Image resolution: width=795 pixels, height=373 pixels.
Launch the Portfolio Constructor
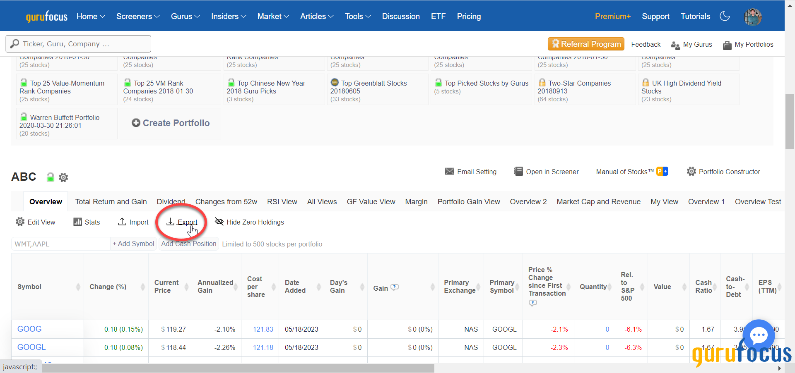coord(723,172)
